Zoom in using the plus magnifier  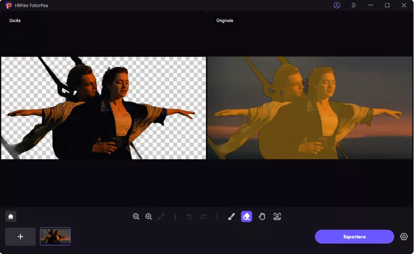pos(149,217)
